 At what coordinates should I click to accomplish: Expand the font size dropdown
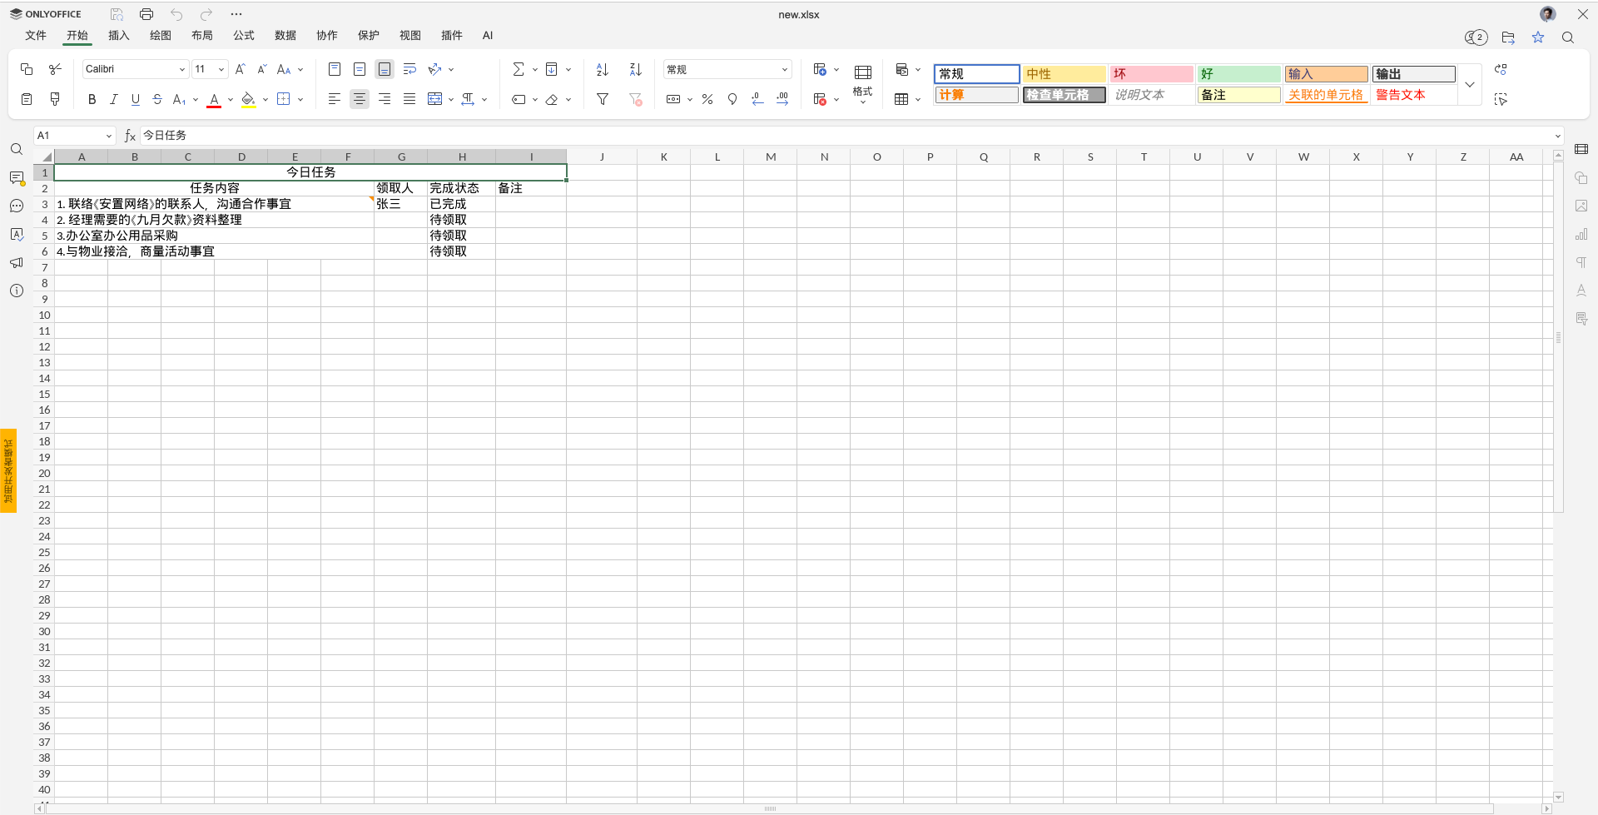coord(221,69)
